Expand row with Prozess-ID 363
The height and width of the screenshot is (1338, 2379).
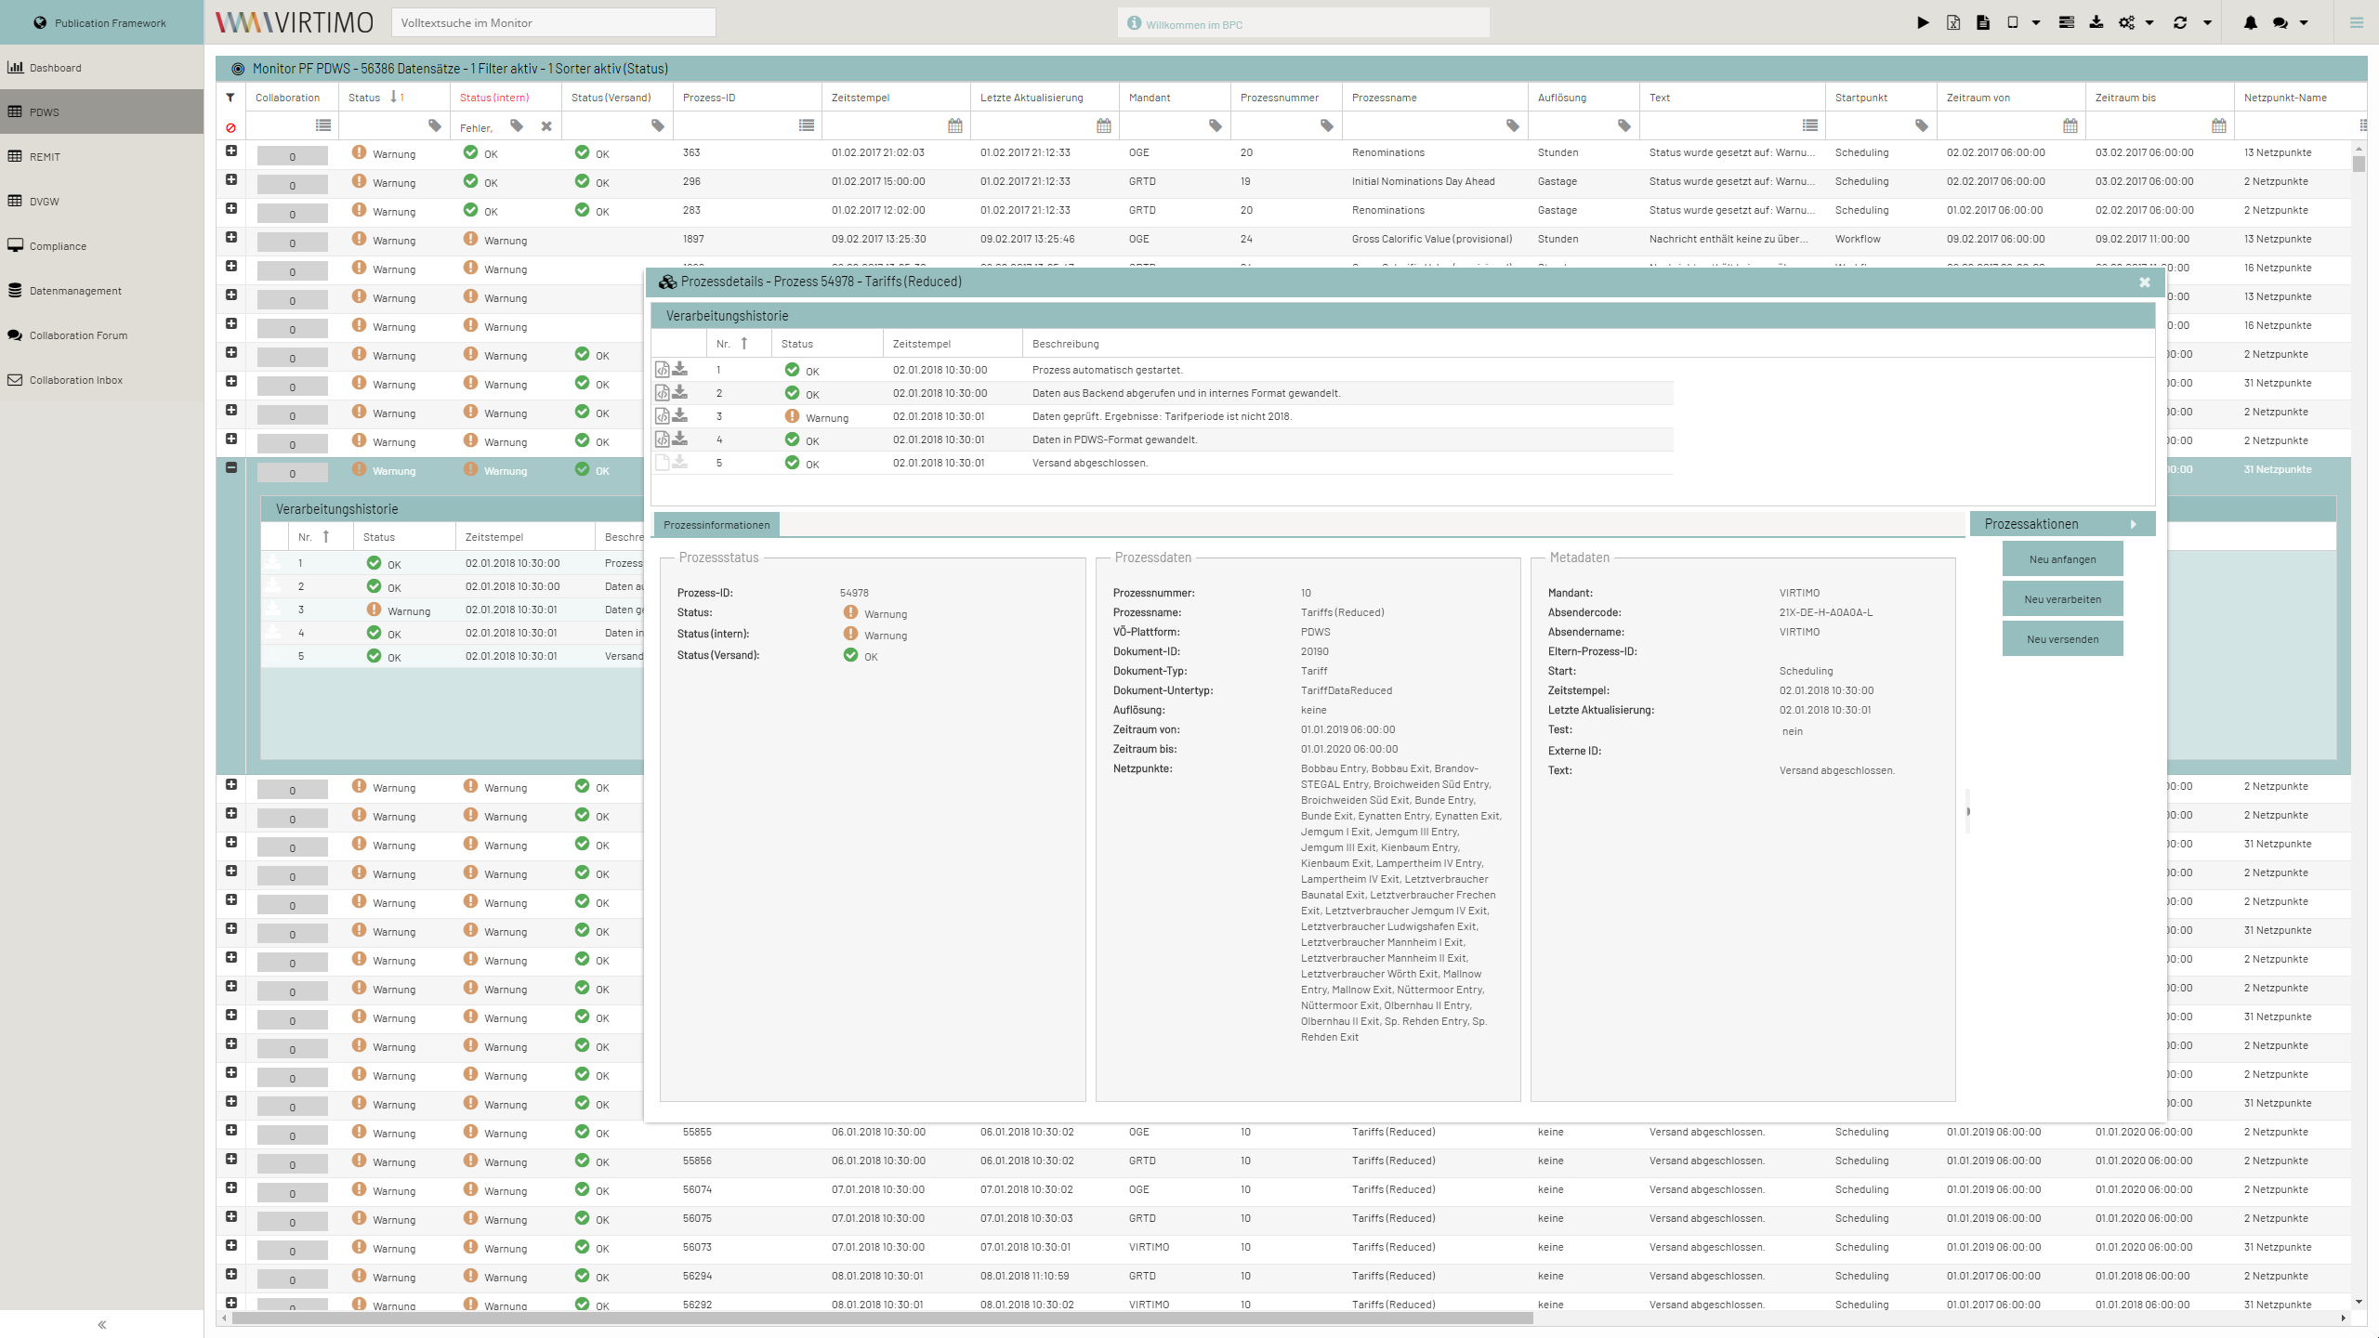tap(230, 151)
